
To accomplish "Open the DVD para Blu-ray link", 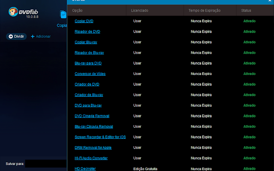I will [88, 105].
